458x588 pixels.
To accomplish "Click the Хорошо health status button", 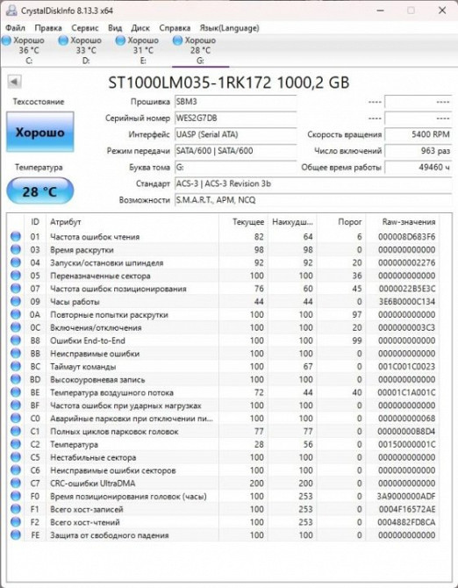I will click(40, 132).
